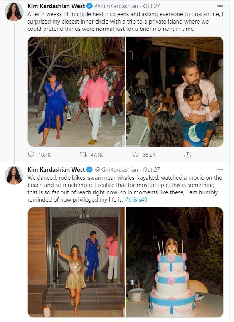234x322 pixels.
Task: Open photo of man hugging child at dinner
Action: click(175, 91)
